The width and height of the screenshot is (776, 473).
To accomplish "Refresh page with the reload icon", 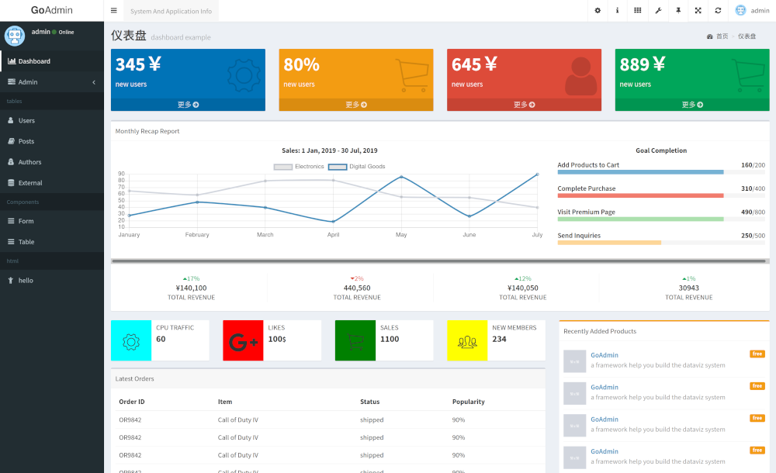I will (x=719, y=11).
